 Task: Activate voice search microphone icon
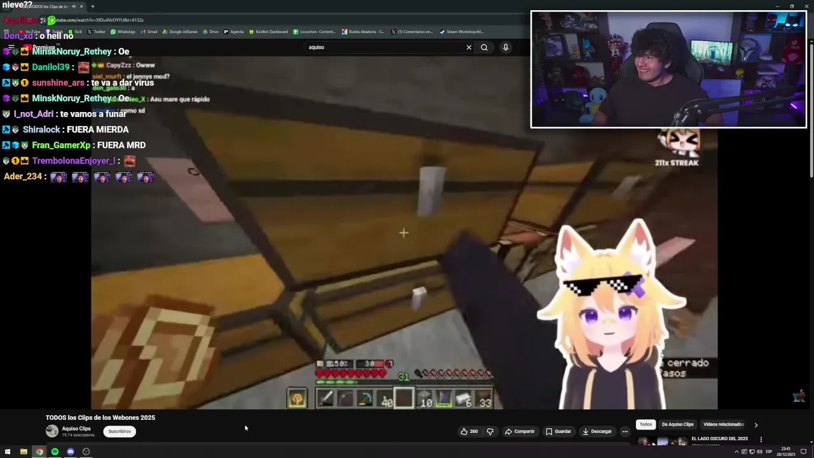click(506, 47)
